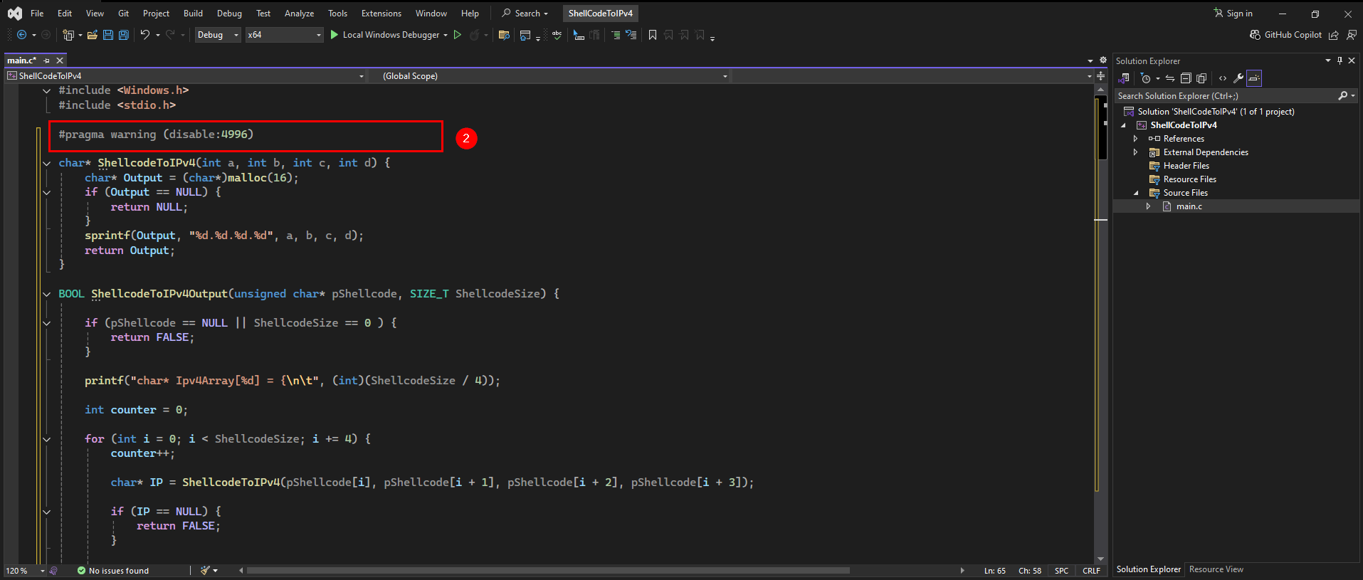The width and height of the screenshot is (1363, 580).
Task: Click the Find in Files toolbar icon
Action: (x=504, y=35)
